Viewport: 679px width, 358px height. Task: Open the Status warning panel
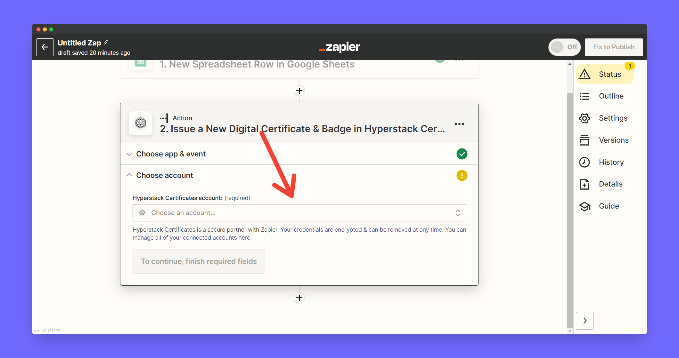(604, 74)
